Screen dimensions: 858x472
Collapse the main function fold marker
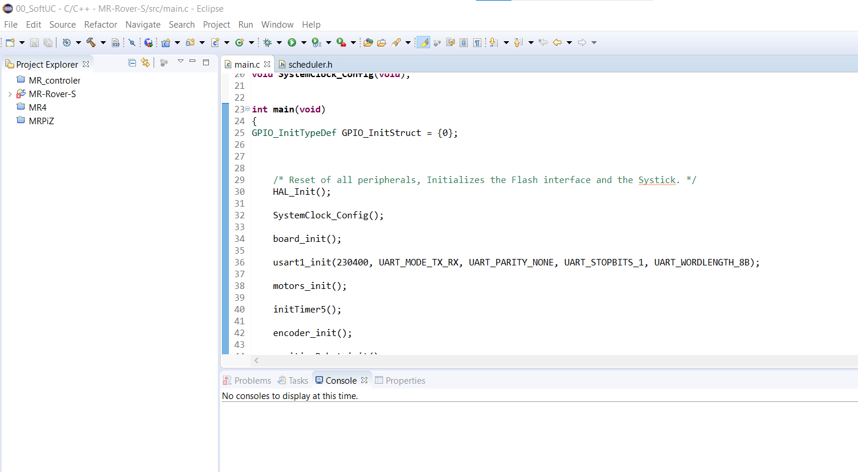pyautogui.click(x=247, y=109)
